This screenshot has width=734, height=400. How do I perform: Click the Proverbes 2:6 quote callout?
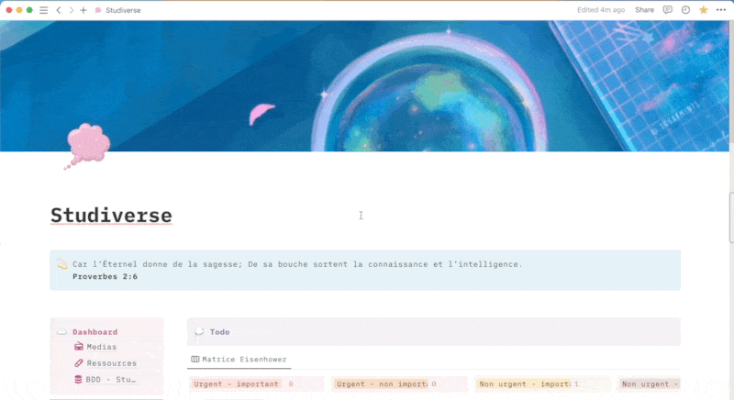pyautogui.click(x=365, y=270)
